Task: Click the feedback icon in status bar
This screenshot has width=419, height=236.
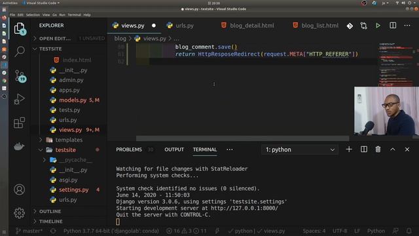Action: coord(395,231)
